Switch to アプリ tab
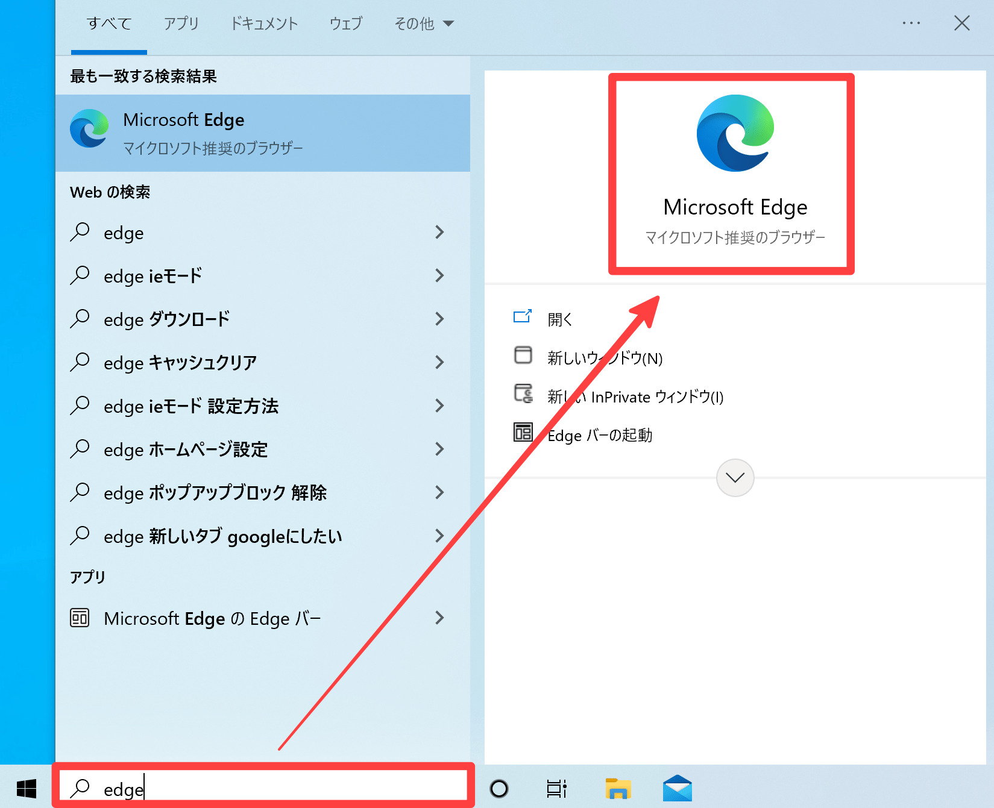Image resolution: width=994 pixels, height=808 pixels. (181, 23)
